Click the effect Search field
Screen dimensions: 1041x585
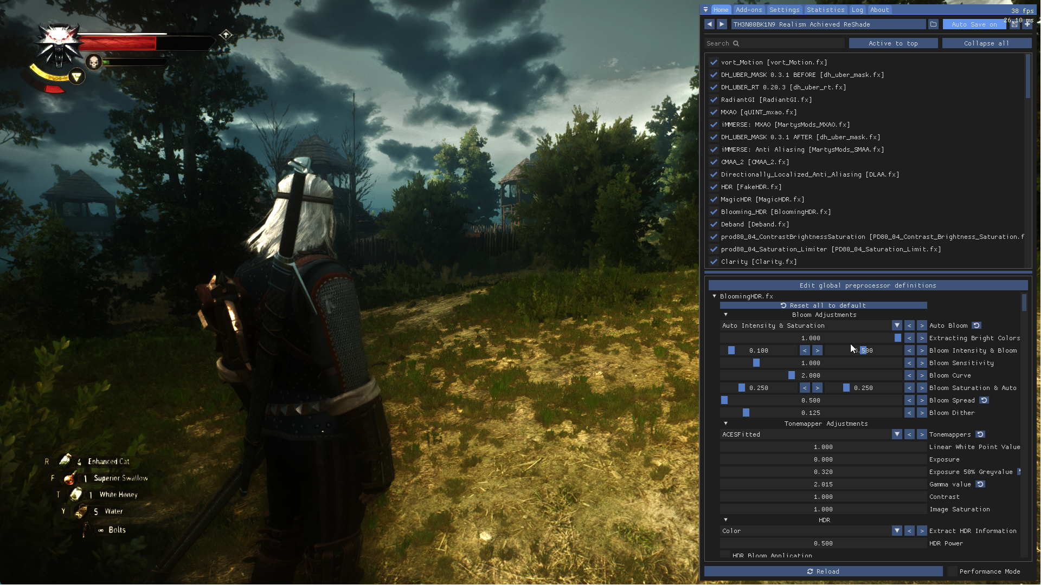pyautogui.click(x=775, y=43)
